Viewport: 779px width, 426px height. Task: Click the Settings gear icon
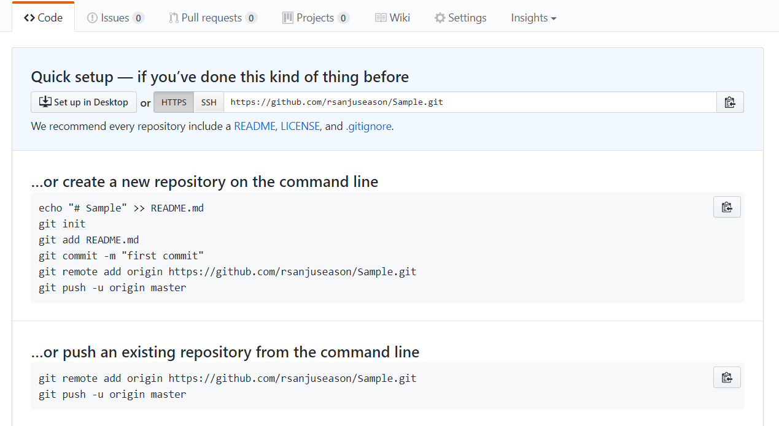440,18
